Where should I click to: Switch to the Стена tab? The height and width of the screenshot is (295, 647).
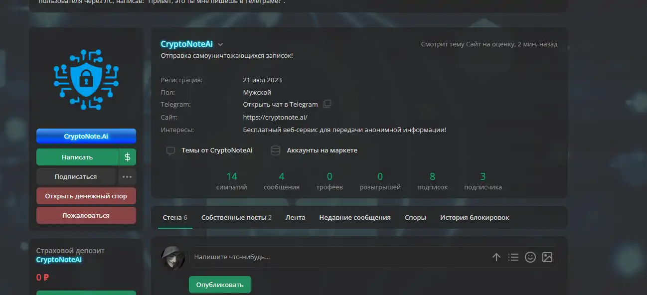tap(175, 217)
